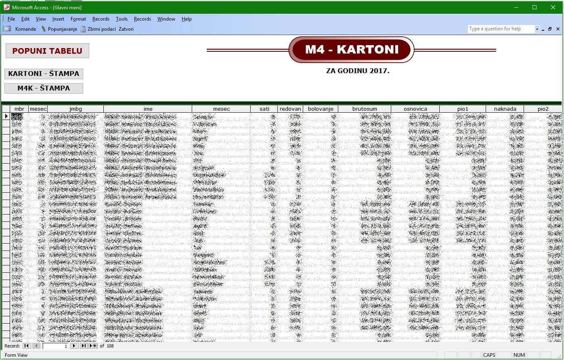Click the POPUNI TABELU button
Image resolution: width=564 pixels, height=360 pixels.
[x=47, y=51]
